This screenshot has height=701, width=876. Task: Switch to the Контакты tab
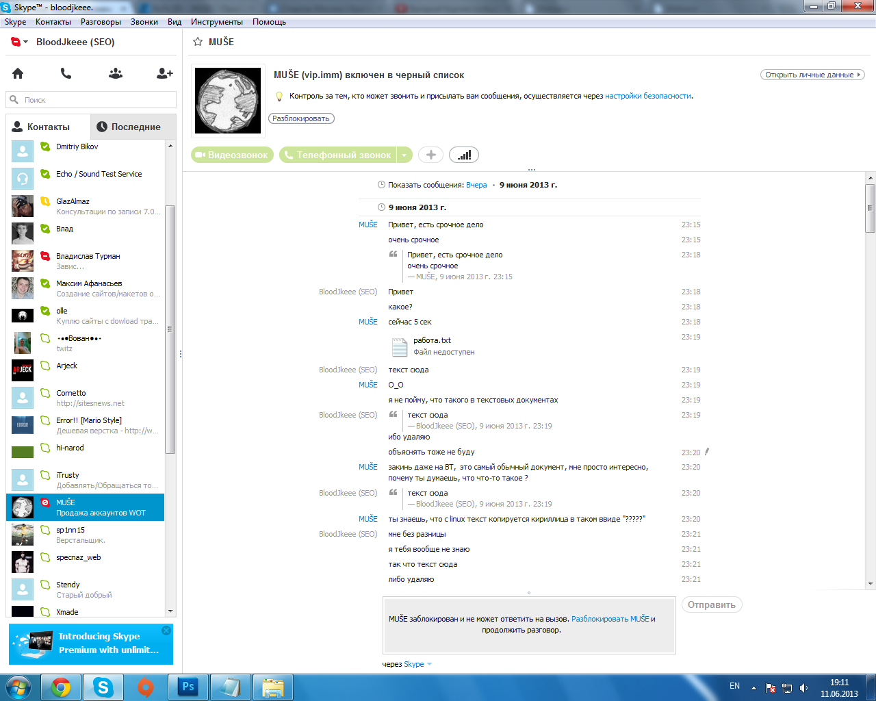(48, 127)
